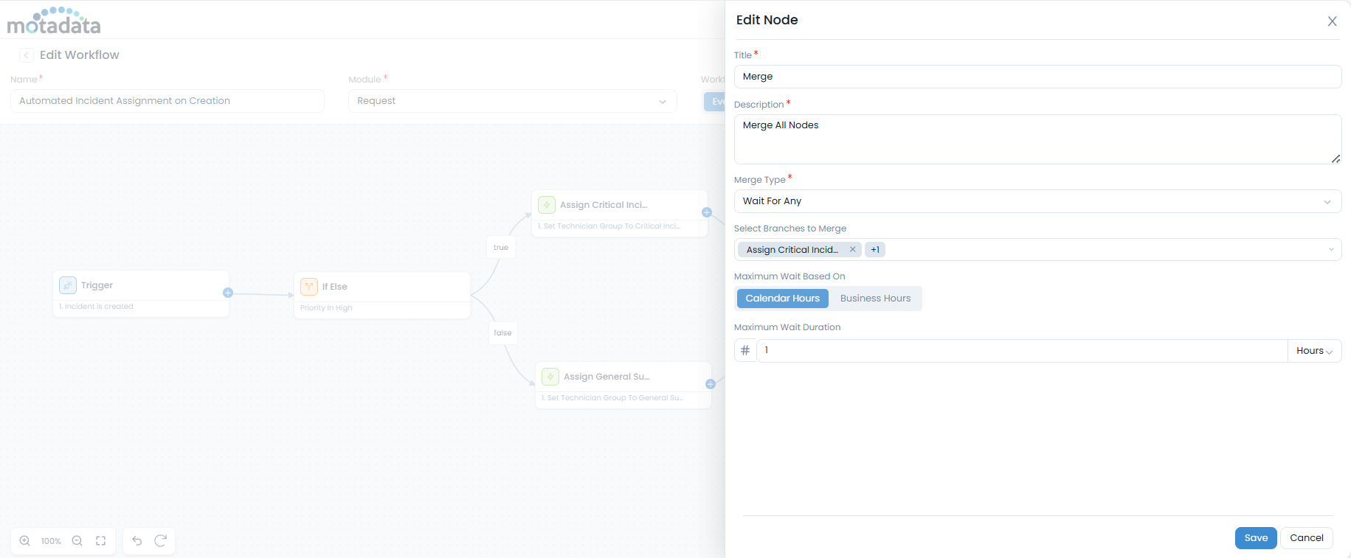Close the Edit Node panel
The image size is (1351, 558).
point(1332,21)
